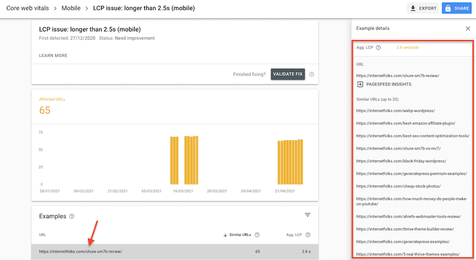The image size is (476, 260).
Task: Click the VALIDATE FIX button
Action: 288,74
